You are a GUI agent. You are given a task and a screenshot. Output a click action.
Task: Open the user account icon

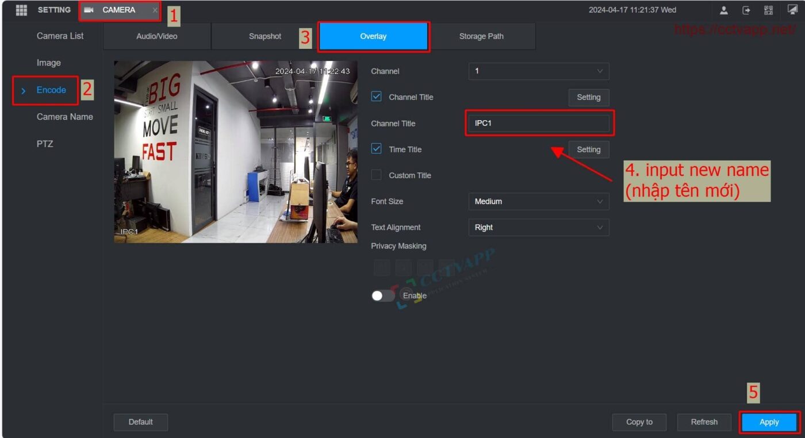[x=723, y=10]
